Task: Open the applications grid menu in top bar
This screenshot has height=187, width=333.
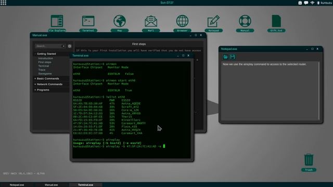Action: (4, 3)
